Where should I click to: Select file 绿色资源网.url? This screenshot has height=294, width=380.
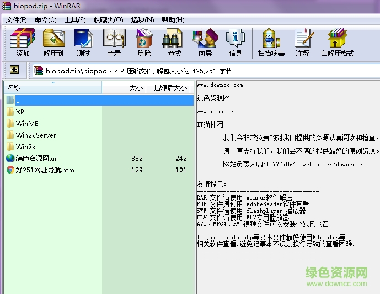coord(38,158)
